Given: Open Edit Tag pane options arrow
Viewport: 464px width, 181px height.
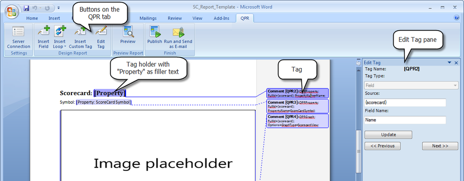Looking at the screenshot, I should pyautogui.click(x=450, y=63).
